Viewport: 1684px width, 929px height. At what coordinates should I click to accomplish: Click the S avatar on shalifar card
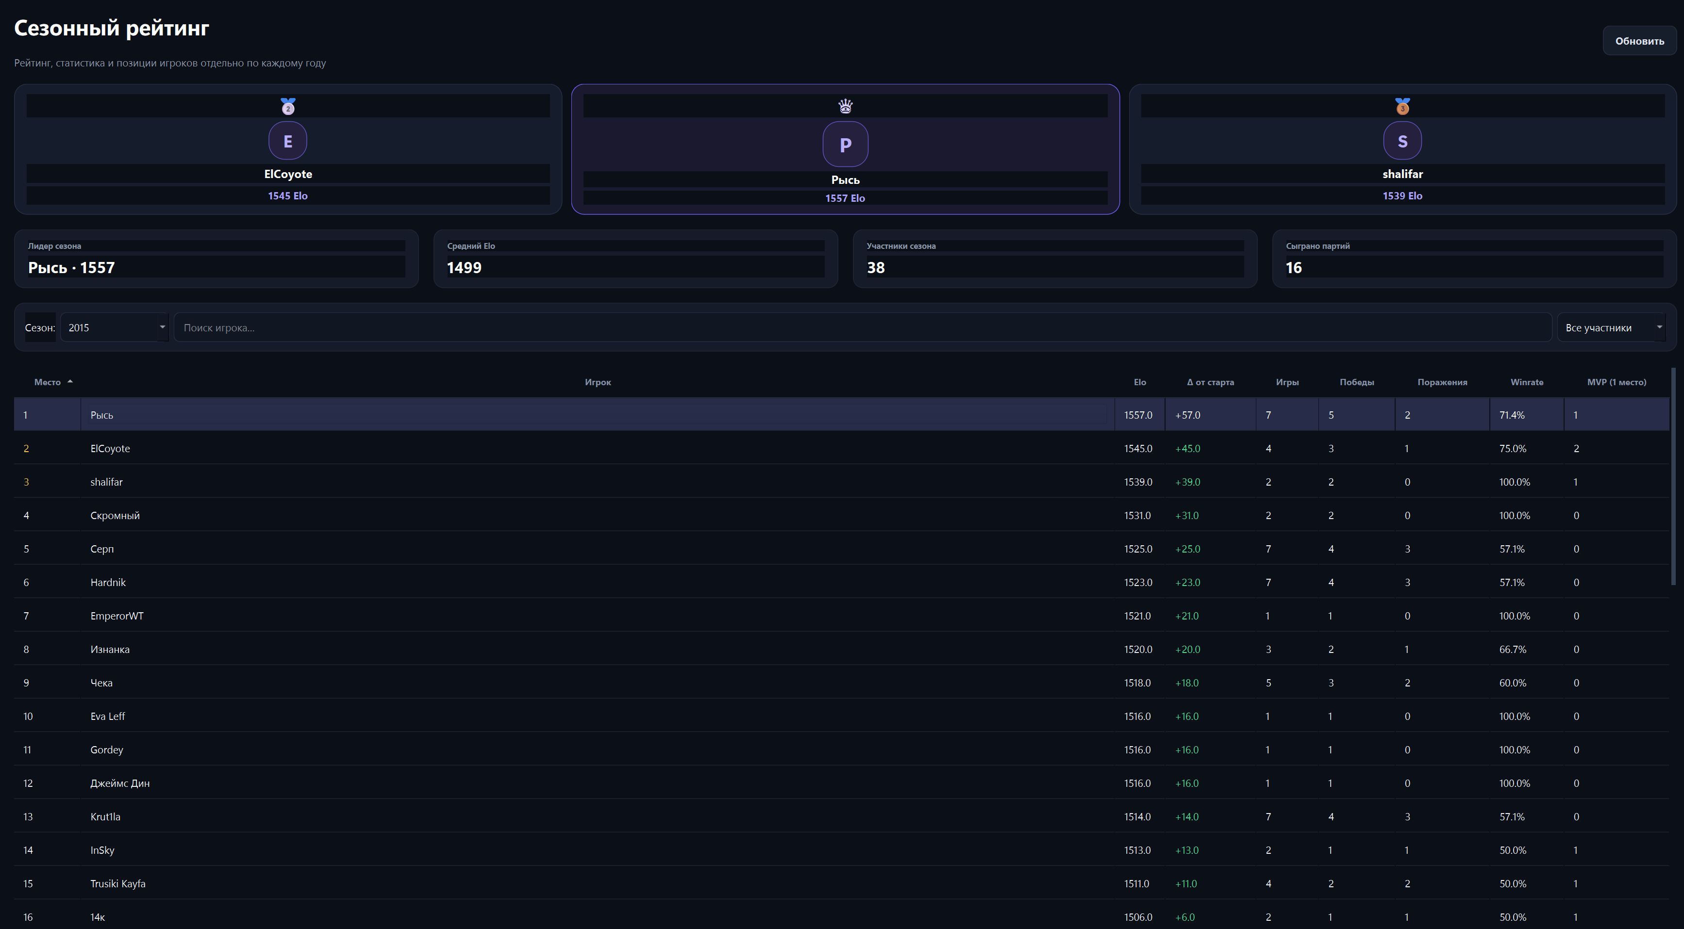(x=1402, y=141)
